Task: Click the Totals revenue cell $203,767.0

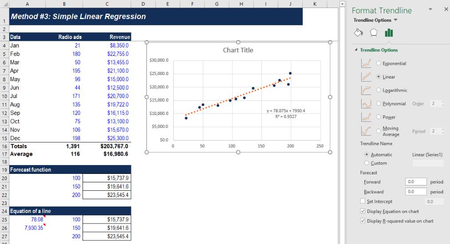Action: pos(107,146)
